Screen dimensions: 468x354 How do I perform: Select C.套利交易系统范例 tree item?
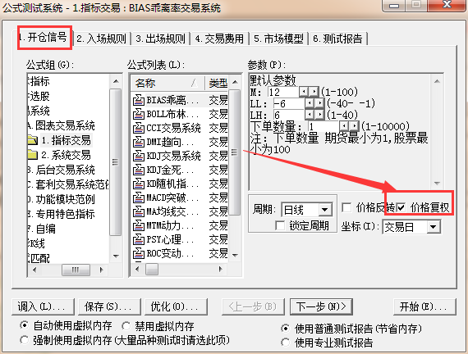[68, 184]
